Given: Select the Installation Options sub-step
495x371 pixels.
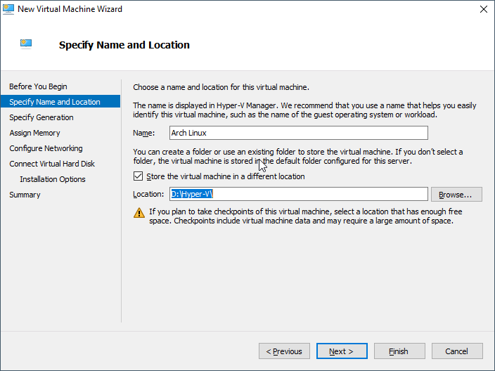Looking at the screenshot, I should click(52, 179).
